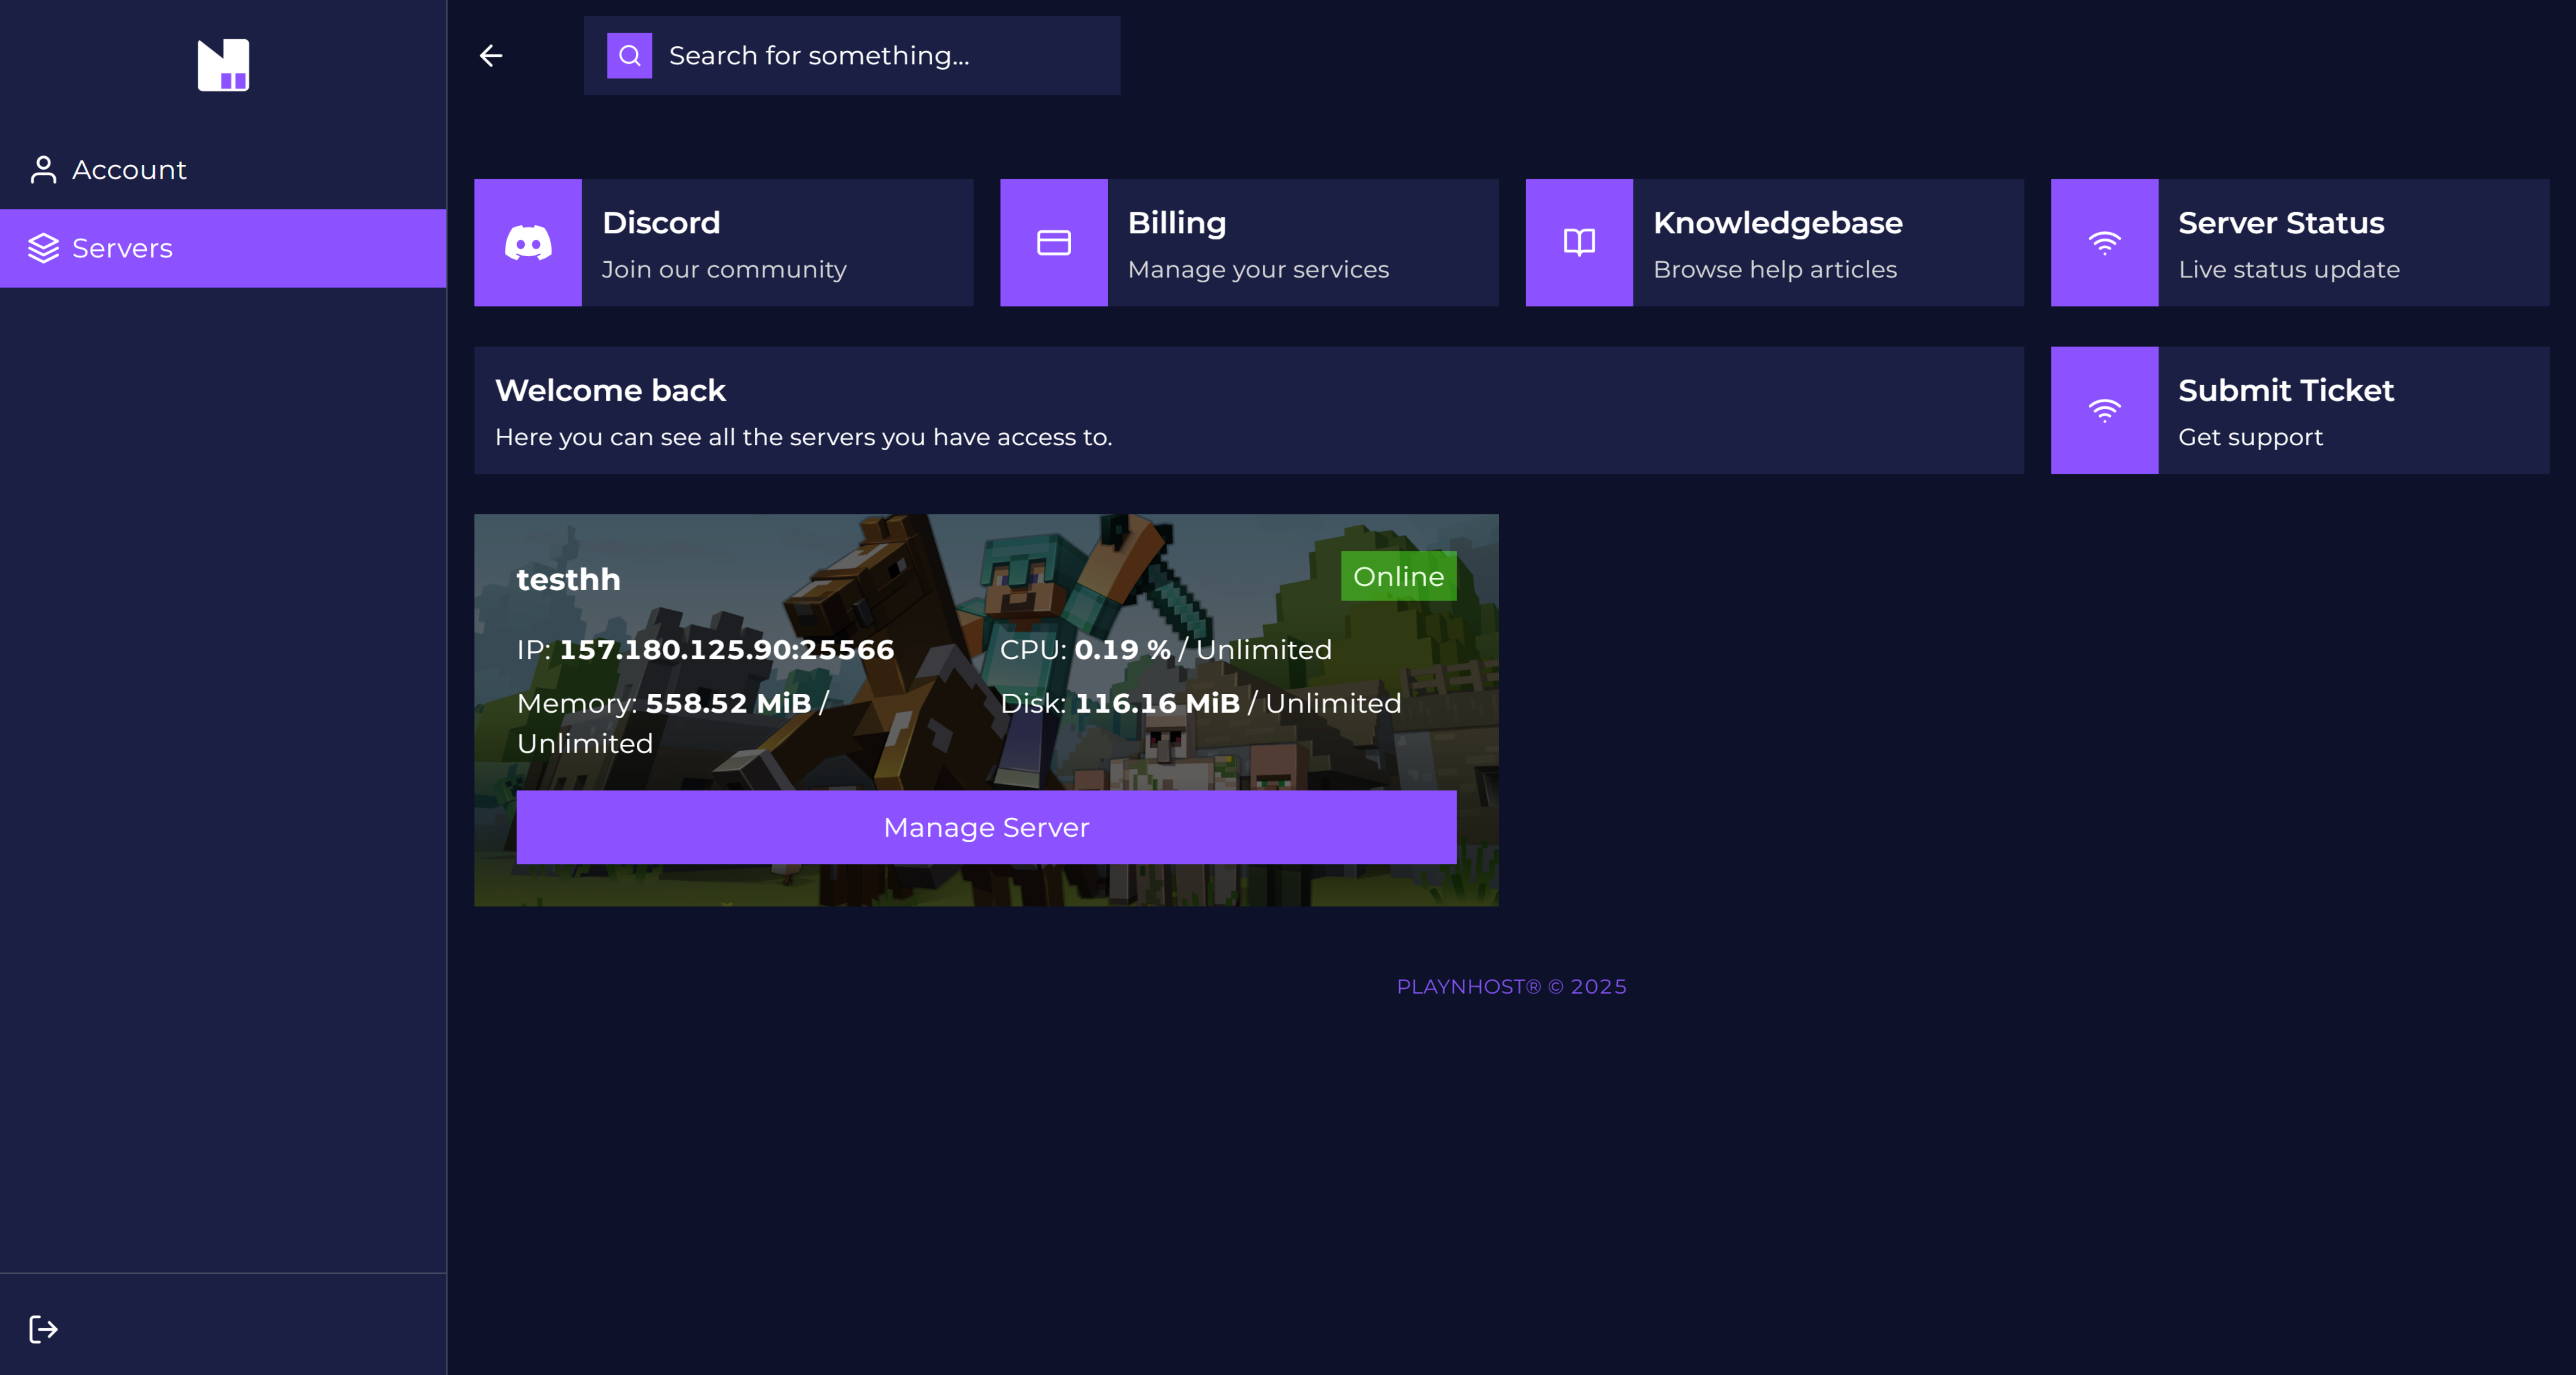Click the PlayNHost logo in sidebar
The width and height of the screenshot is (2576, 1375).
click(223, 65)
